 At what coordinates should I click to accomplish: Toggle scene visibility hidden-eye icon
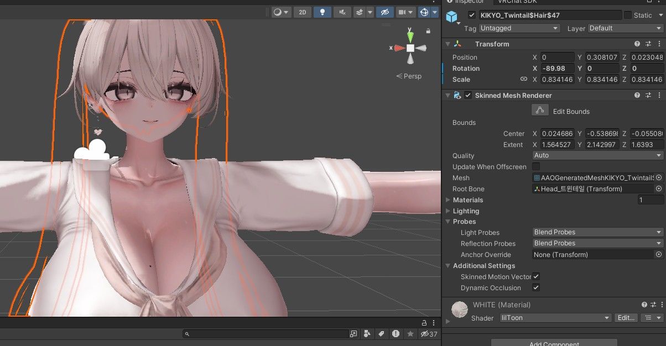pyautogui.click(x=384, y=12)
